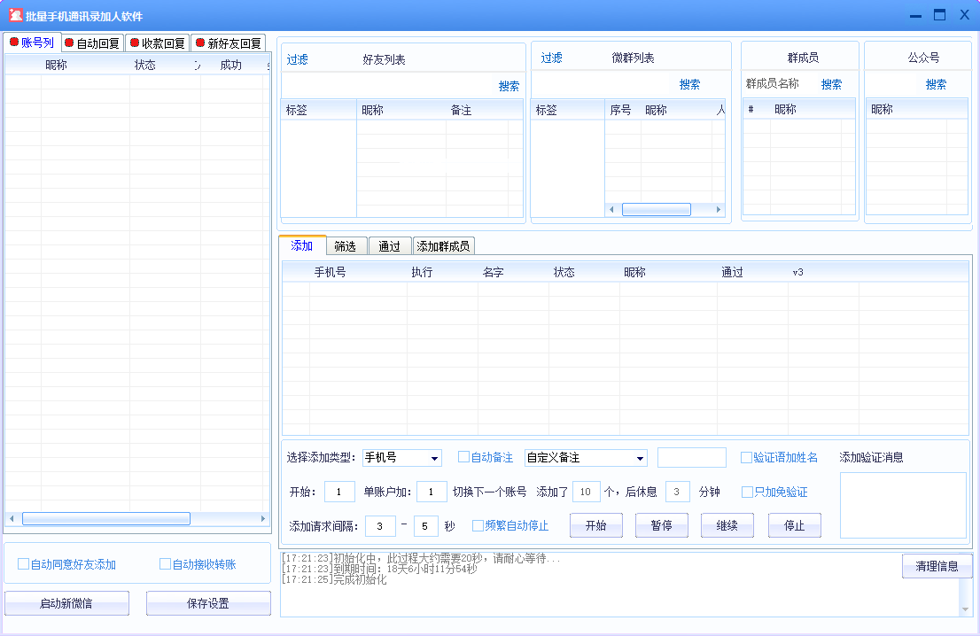The image size is (980, 636).
Task: Enable 自动同意好友添加 checkbox
Action: [x=24, y=564]
